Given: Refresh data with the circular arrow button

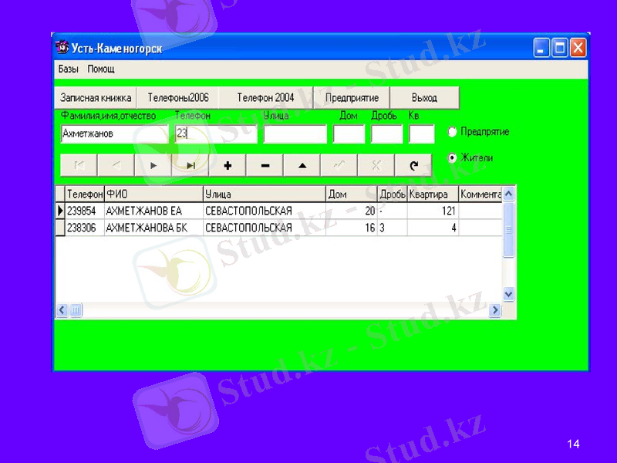Looking at the screenshot, I should tap(413, 165).
